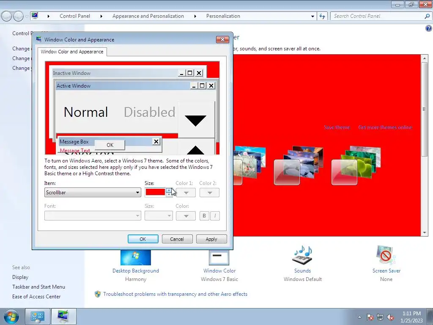Increase size with the spinner up arrow
The width and height of the screenshot is (433, 325).
coord(169,190)
